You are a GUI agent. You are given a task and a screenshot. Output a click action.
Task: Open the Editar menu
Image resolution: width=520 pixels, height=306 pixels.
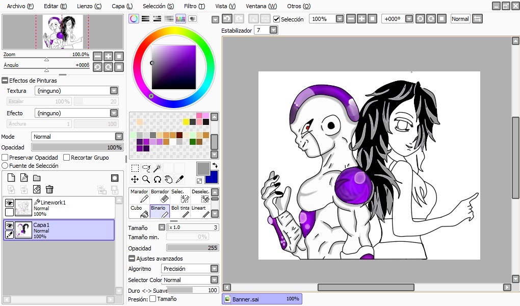click(55, 6)
